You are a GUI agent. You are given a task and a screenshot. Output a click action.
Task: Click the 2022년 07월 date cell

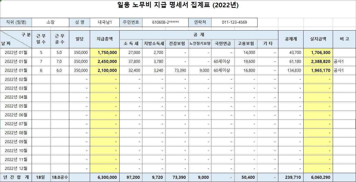(x=16, y=124)
